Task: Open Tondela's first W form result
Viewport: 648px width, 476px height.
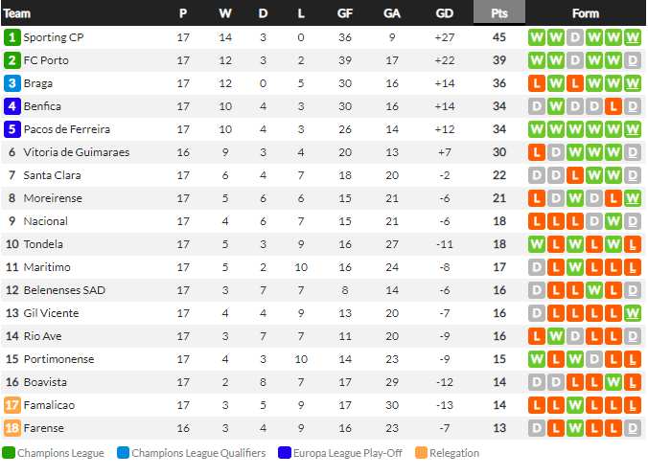Action: [x=537, y=244]
